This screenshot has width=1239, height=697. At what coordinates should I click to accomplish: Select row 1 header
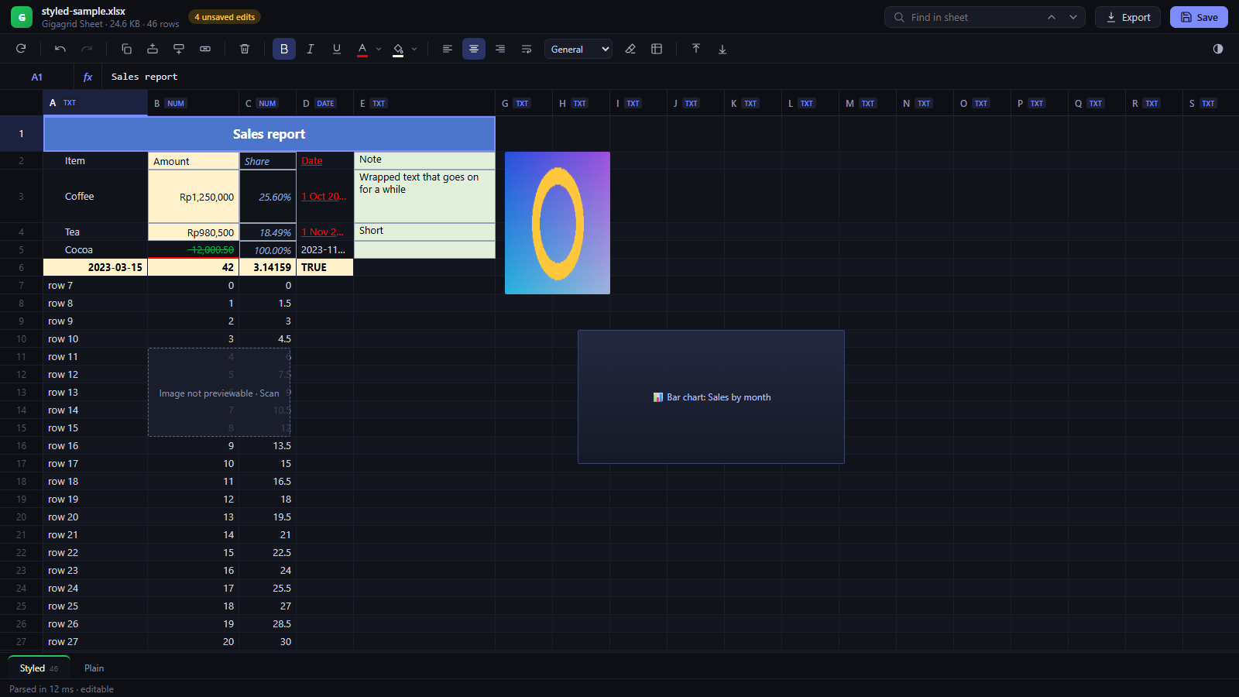(21, 134)
